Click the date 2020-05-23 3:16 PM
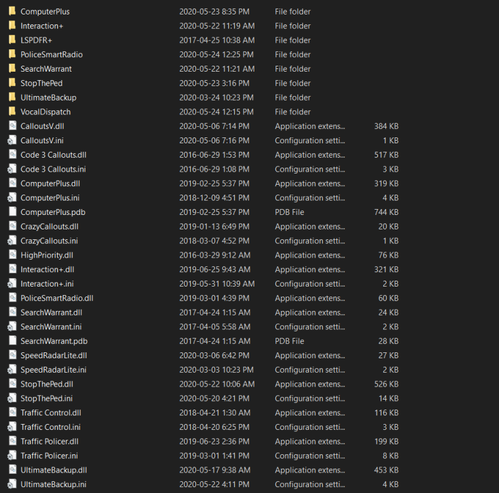 214,83
